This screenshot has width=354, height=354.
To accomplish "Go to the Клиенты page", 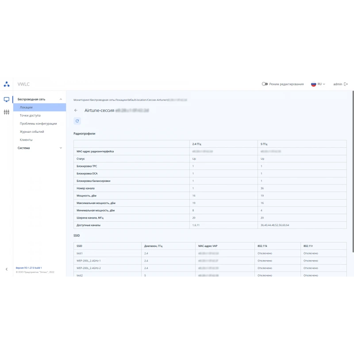I will [26, 140].
